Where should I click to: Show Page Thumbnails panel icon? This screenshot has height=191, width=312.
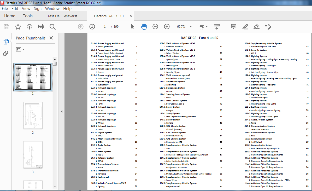coord(6,42)
